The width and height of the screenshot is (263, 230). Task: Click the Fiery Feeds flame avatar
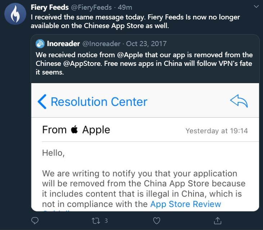pos(15,14)
